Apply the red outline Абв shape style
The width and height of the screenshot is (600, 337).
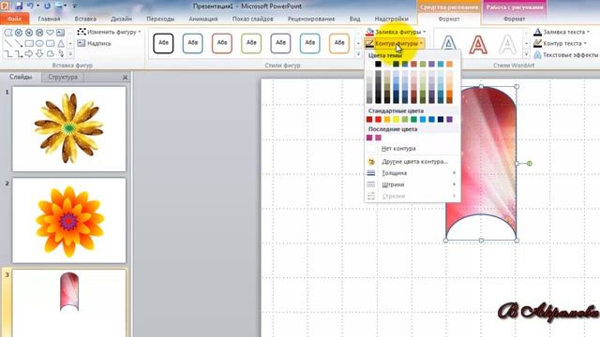coord(222,43)
